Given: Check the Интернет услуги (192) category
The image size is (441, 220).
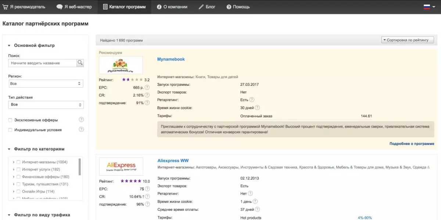Looking at the screenshot, I should [x=18, y=169].
